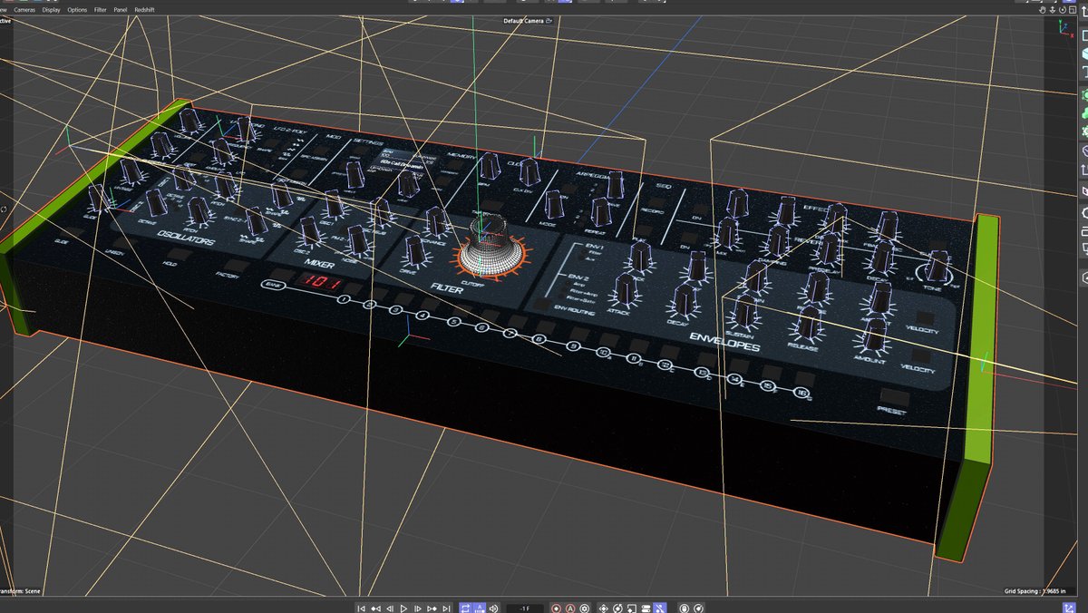This screenshot has height=613, width=1088.
Task: Toggle the sound playback speaker icon
Action: [492, 608]
